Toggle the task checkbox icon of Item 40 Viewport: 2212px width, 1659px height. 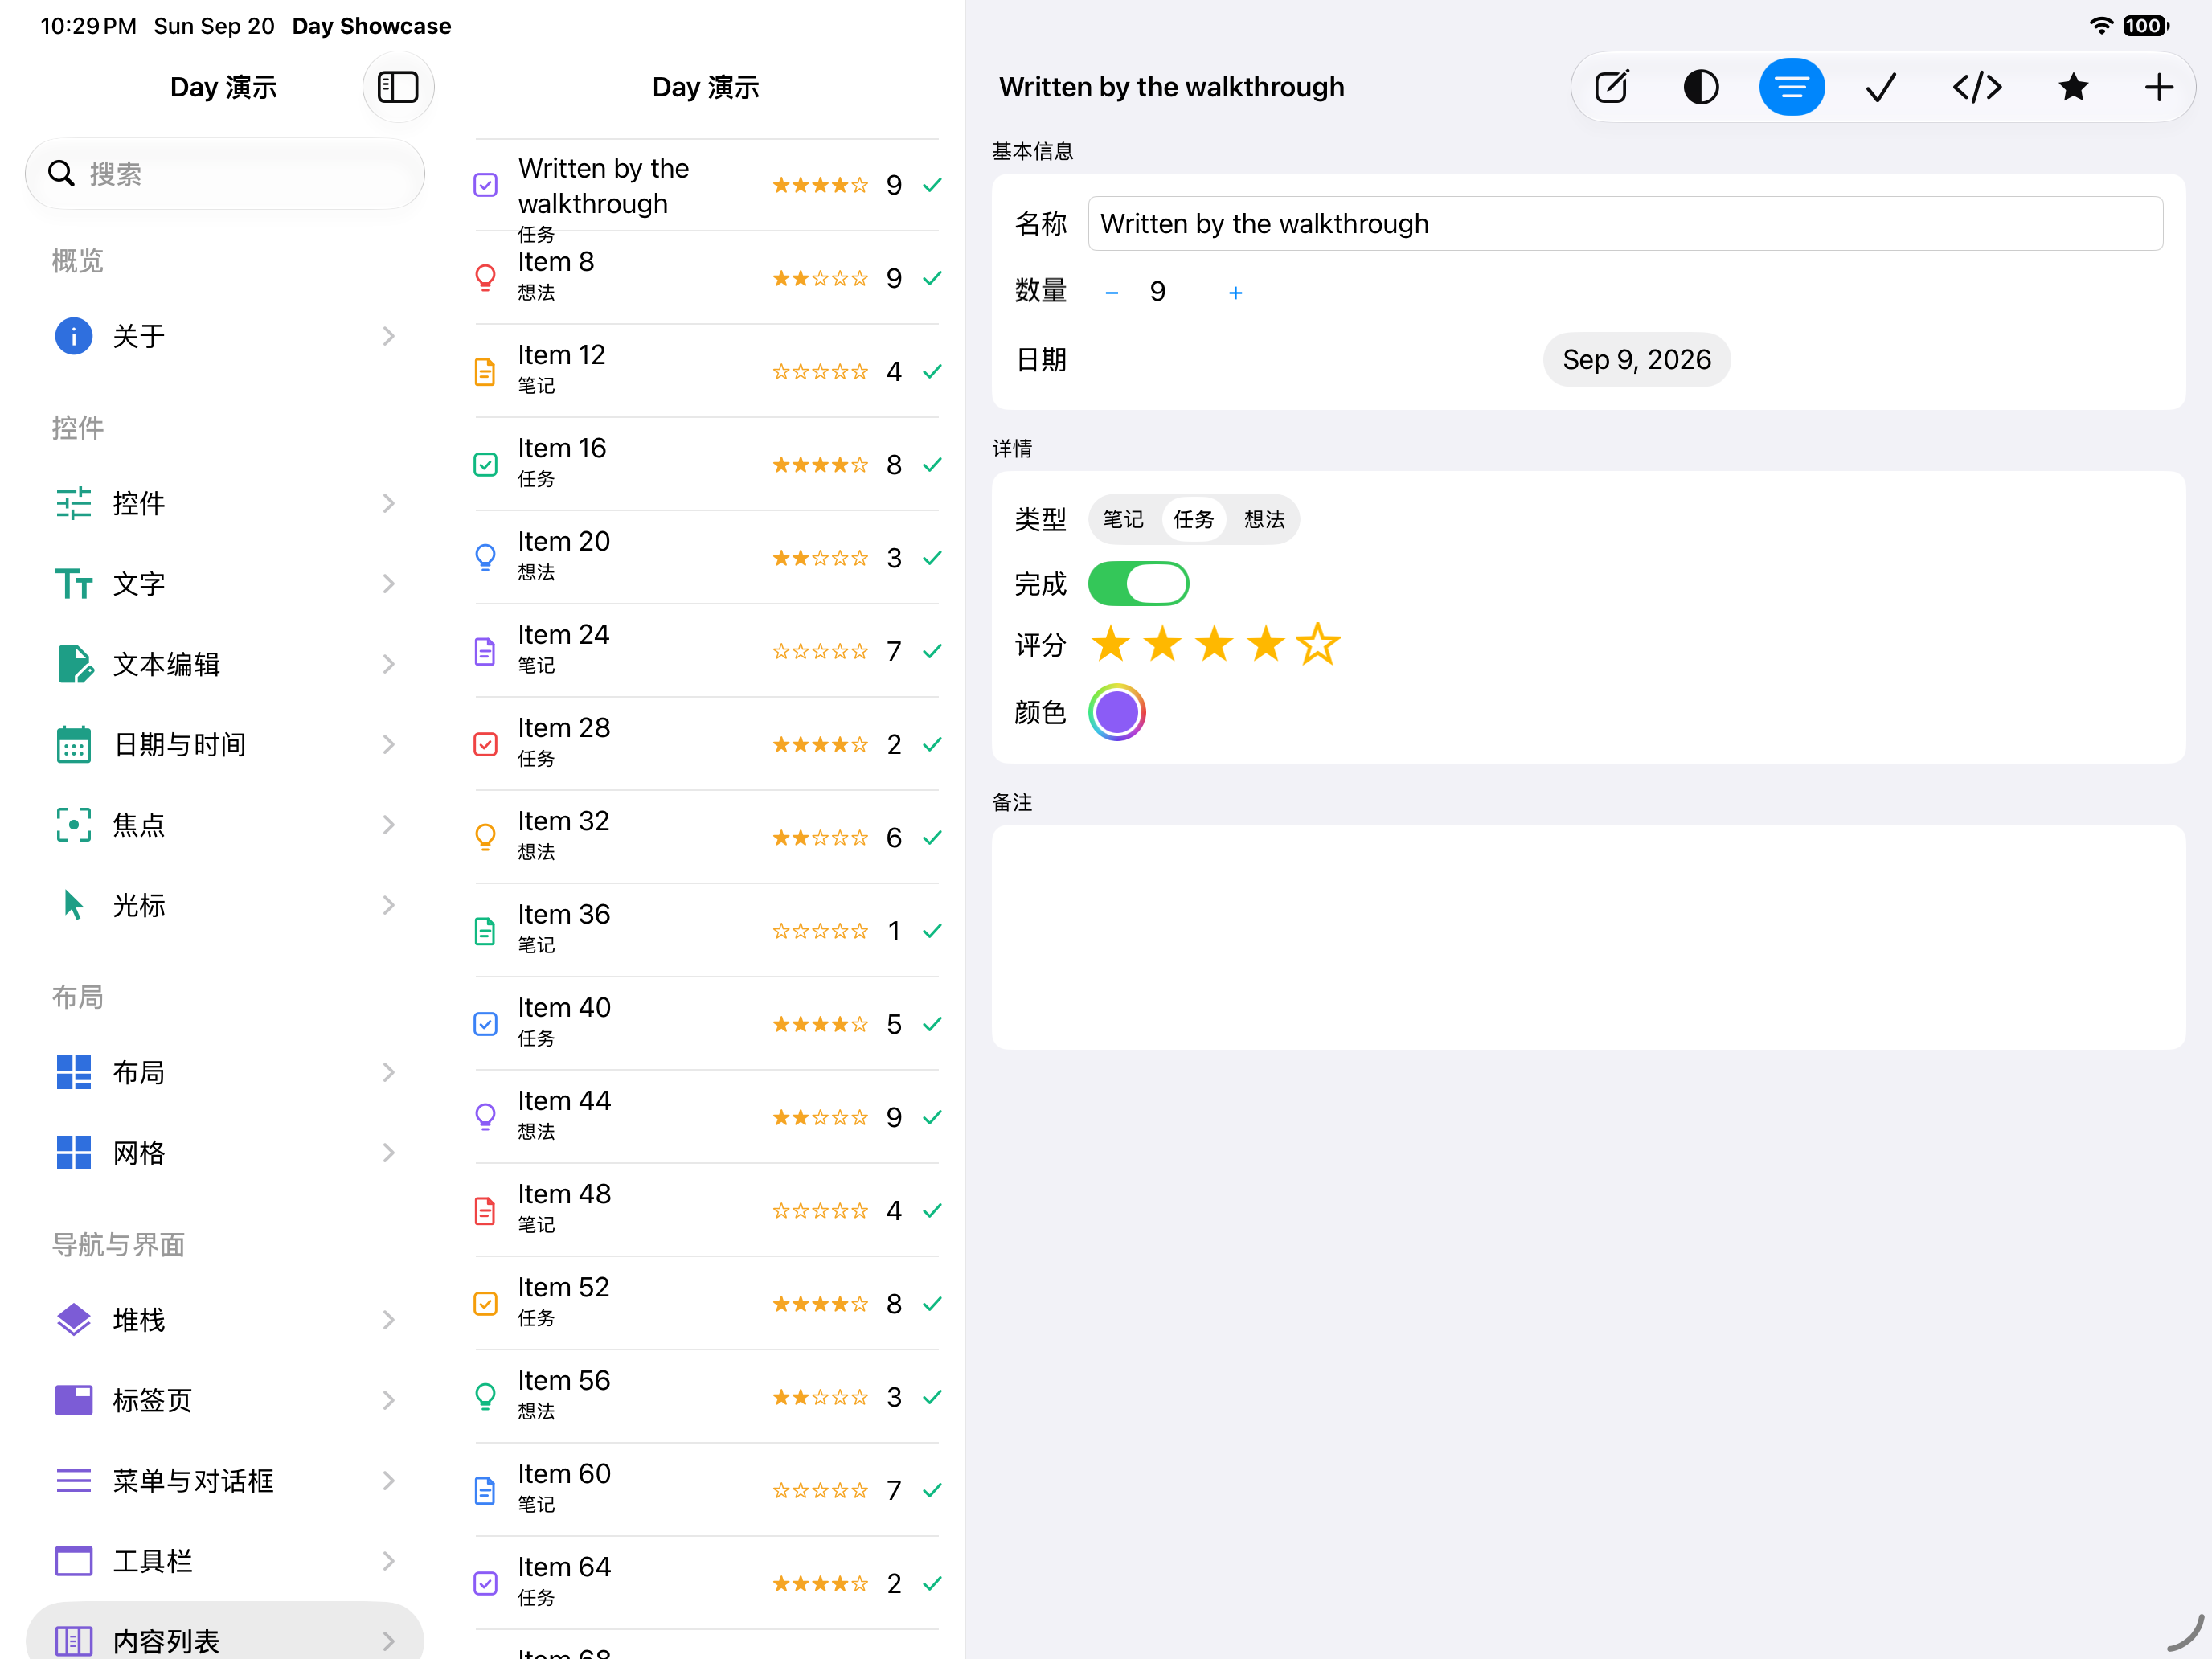point(485,1024)
